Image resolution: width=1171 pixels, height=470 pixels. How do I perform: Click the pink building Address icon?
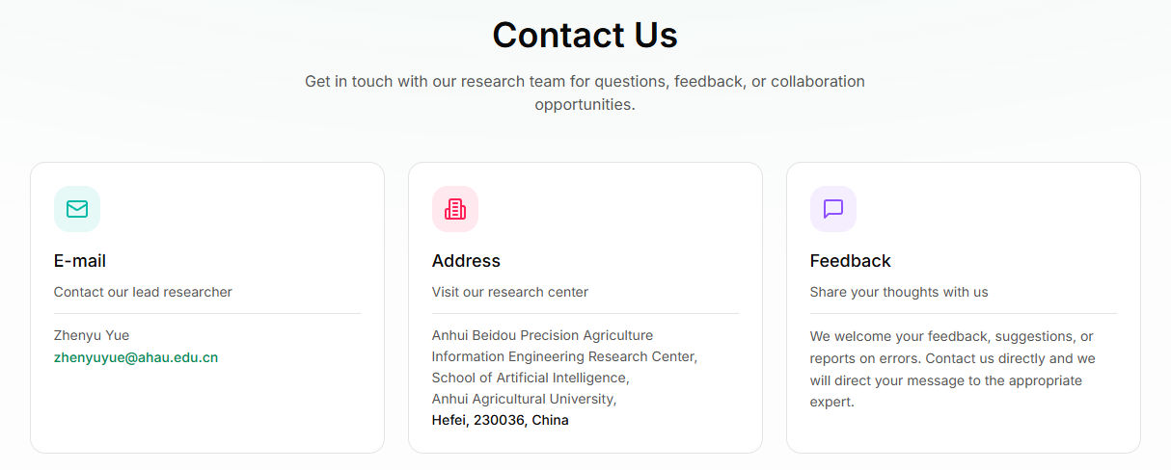pos(455,209)
